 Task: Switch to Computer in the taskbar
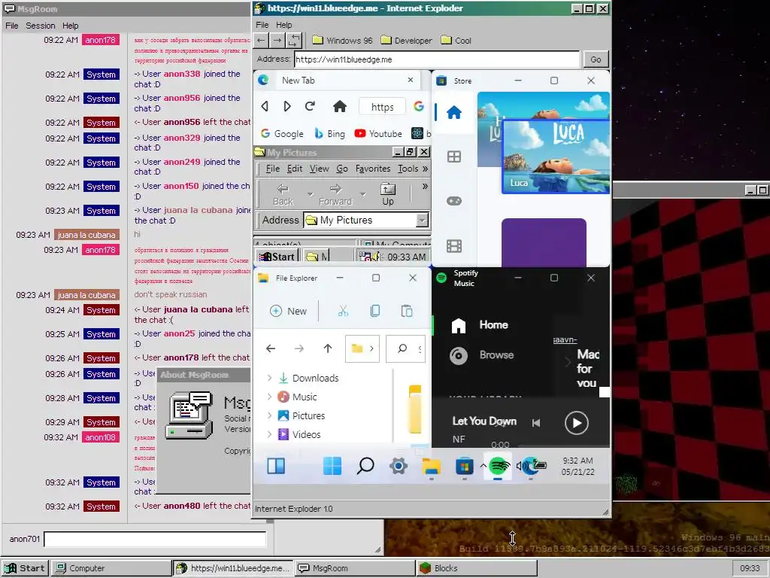[111, 568]
